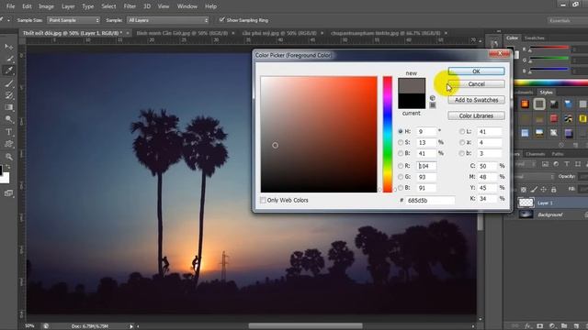Select the L lightness radio button
The width and height of the screenshot is (588, 330).
click(x=462, y=131)
